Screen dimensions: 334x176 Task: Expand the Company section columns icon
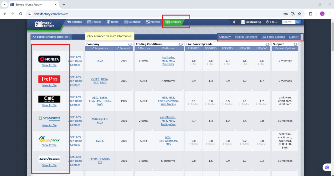click(130, 44)
